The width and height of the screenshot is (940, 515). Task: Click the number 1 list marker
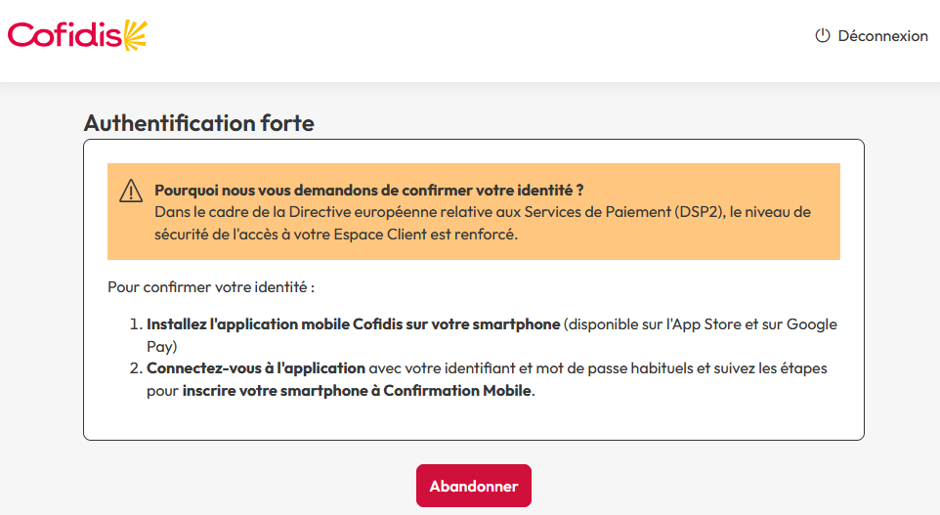(136, 324)
